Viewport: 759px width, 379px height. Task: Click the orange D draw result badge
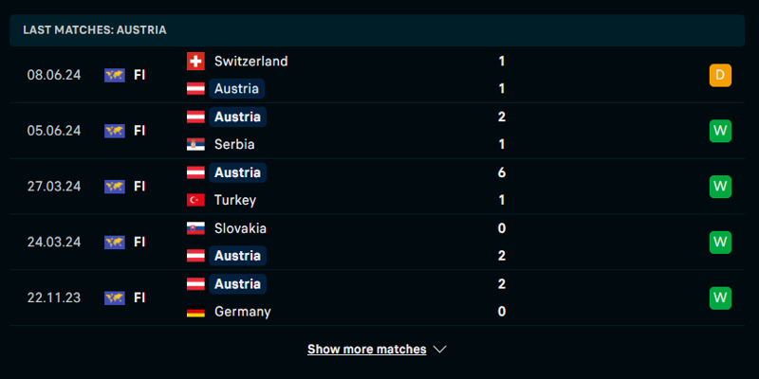[720, 75]
